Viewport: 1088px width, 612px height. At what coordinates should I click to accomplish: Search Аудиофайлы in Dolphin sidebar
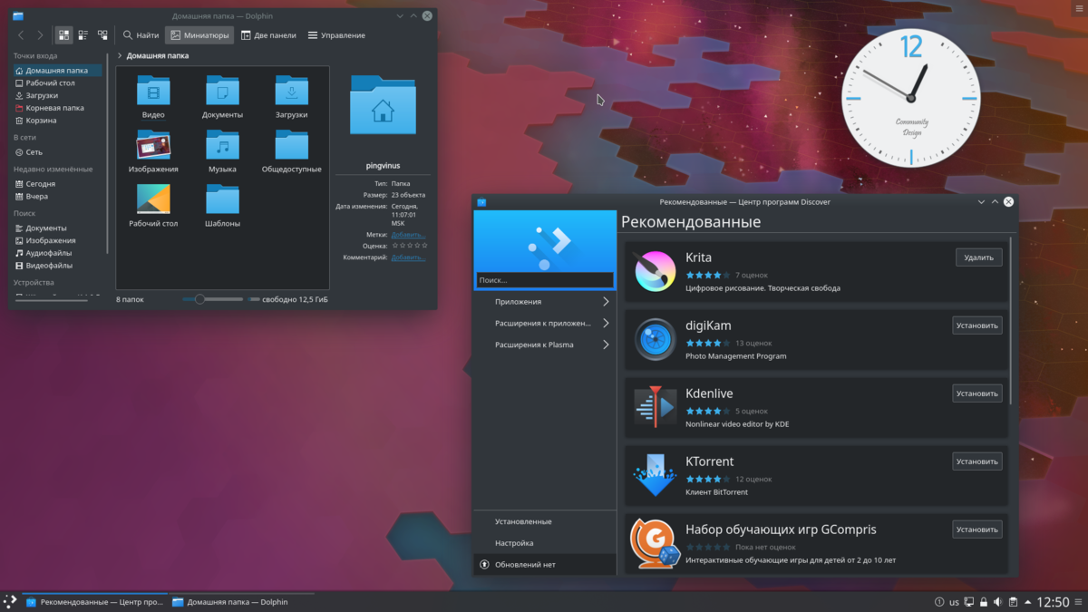(x=57, y=253)
